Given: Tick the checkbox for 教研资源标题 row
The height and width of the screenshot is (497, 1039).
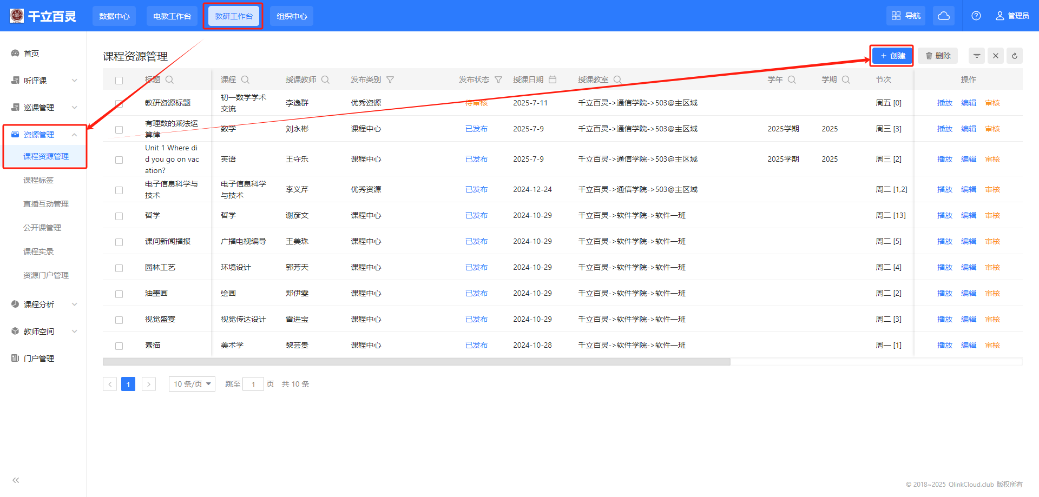Looking at the screenshot, I should click(x=119, y=104).
